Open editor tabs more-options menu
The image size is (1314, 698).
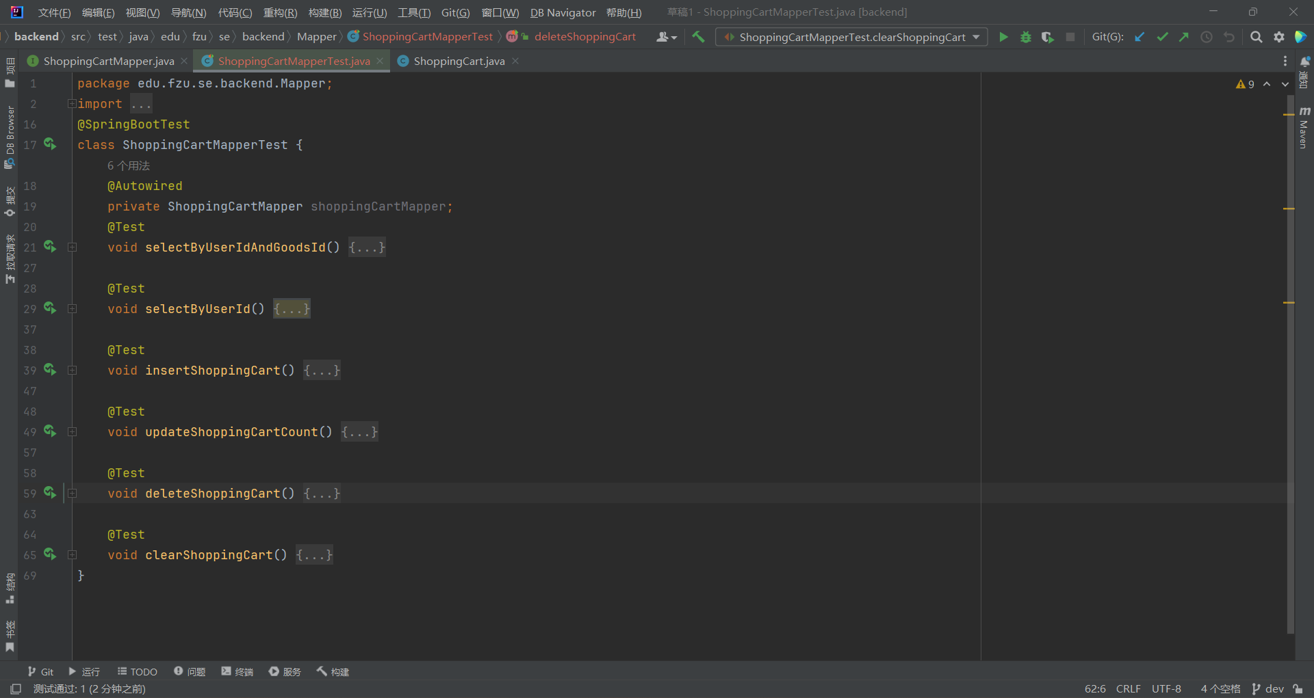pos(1285,61)
